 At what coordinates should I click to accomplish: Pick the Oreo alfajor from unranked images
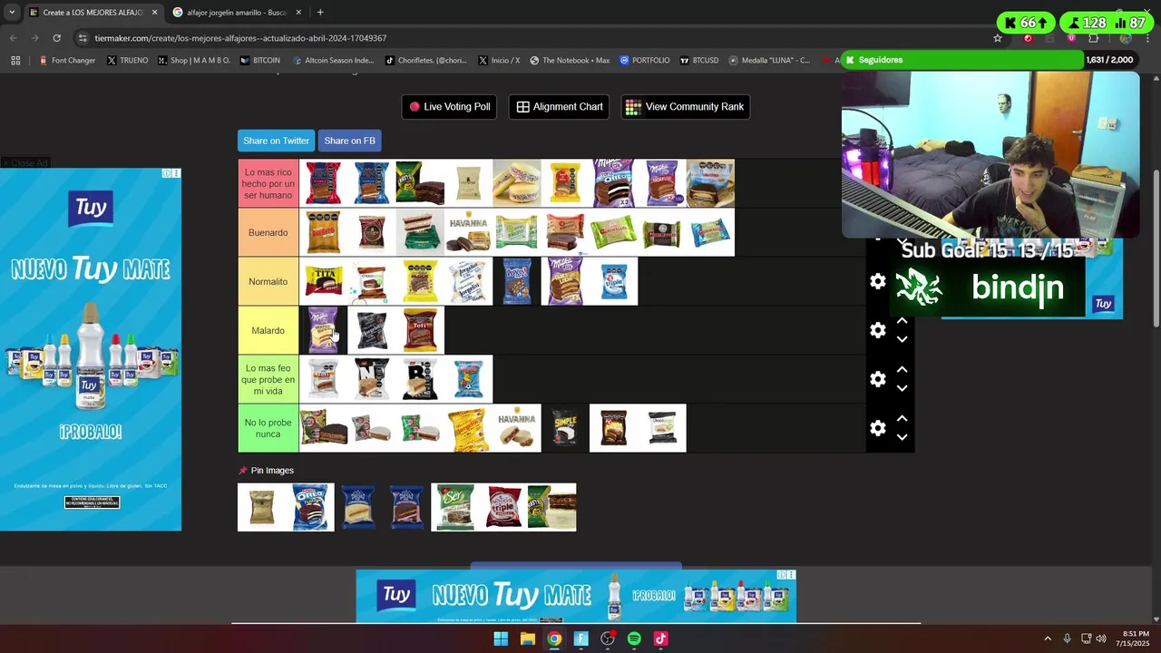coord(310,507)
